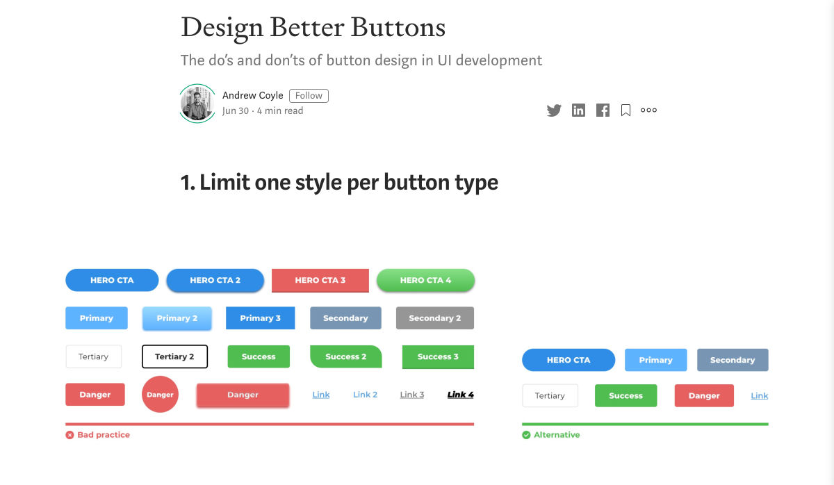Share article on Facebook
Screen dimensions: 834x485
coord(603,110)
